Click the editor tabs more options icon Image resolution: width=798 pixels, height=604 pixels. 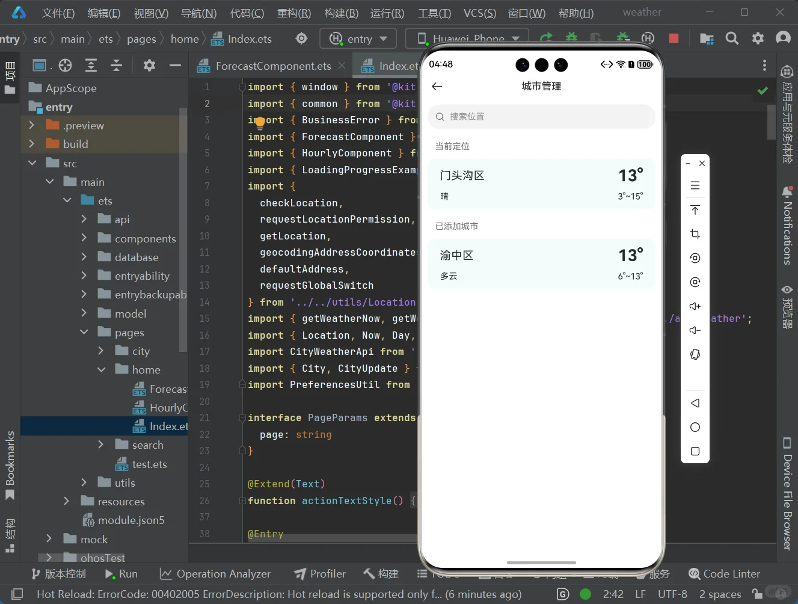[x=764, y=66]
